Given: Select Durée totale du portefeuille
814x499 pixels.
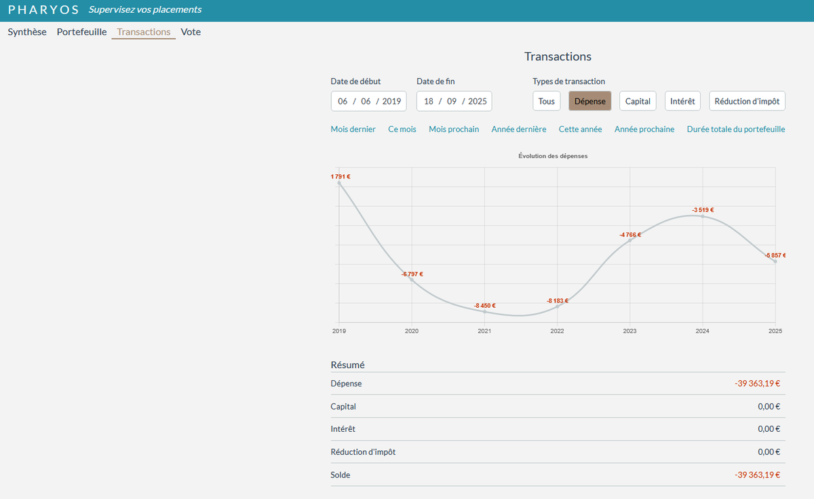Looking at the screenshot, I should (736, 129).
